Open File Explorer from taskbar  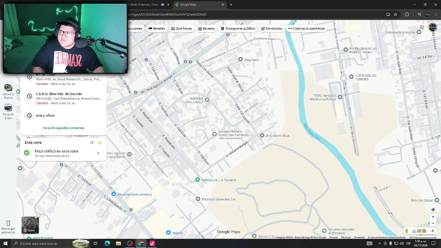118,244
